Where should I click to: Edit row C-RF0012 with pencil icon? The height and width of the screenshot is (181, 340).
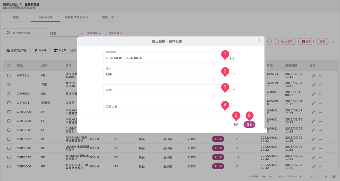(x=313, y=130)
